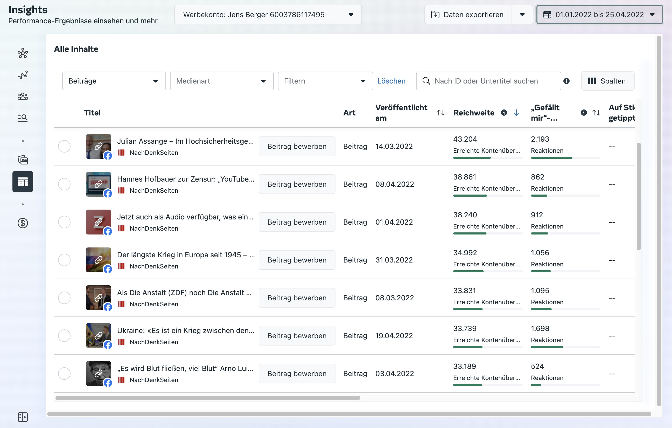This screenshot has height=428, width=672.
Task: Open thumbnail of Ukraine Krieg zwischen post
Action: (x=98, y=336)
